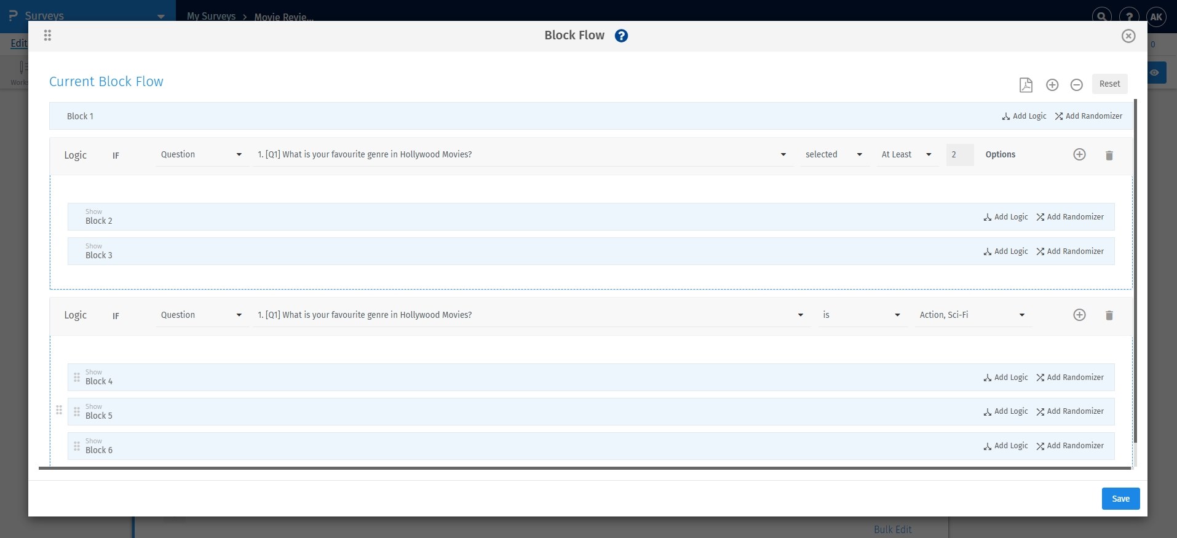Click Block 4 drag handle

(77, 378)
